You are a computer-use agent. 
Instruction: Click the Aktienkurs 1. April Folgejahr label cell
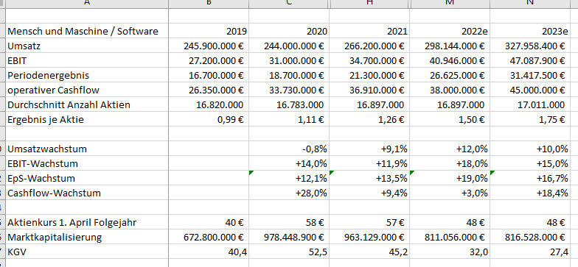pyautogui.click(x=87, y=222)
